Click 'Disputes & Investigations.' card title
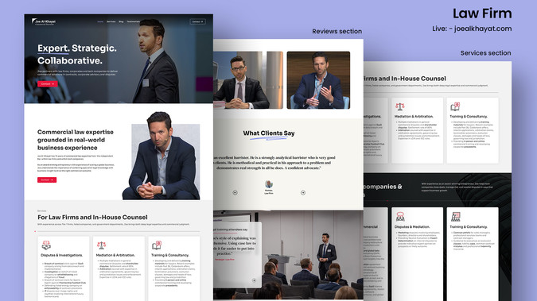This screenshot has height=301, width=537. 61,255
